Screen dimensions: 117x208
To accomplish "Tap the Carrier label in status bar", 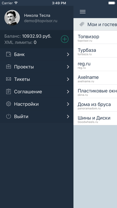I will 7,3.
